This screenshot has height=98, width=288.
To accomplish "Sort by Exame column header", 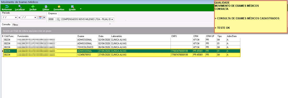I will (x=87, y=36).
